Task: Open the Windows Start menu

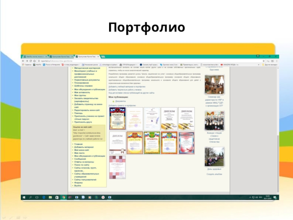Action: [24, 197]
